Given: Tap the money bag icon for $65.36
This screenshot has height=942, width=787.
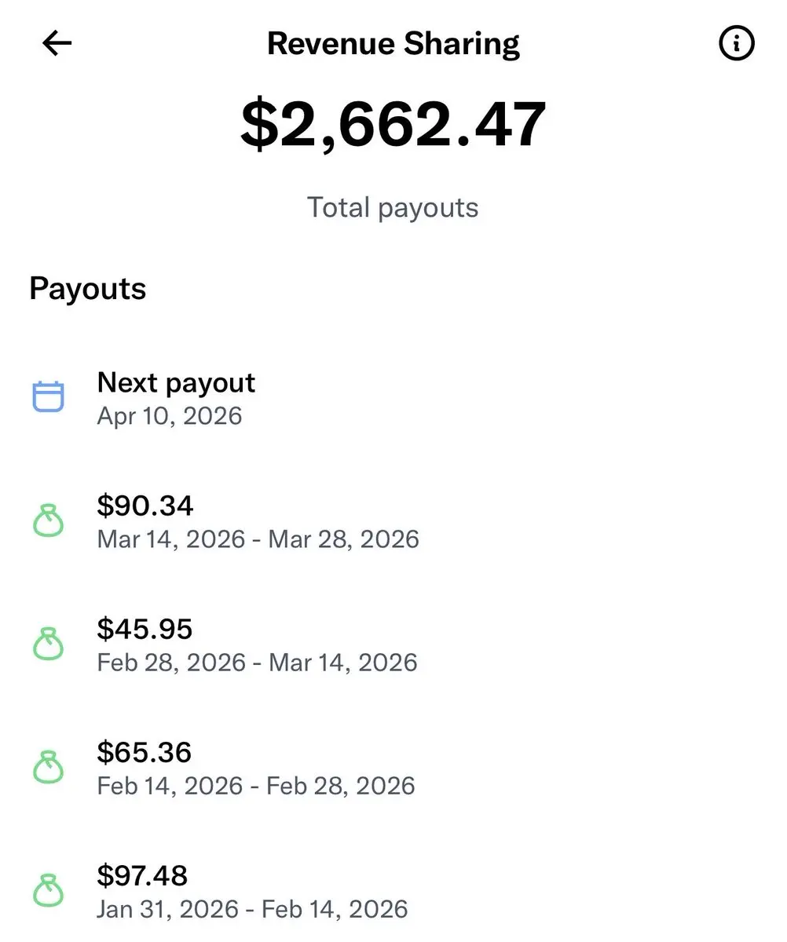Looking at the screenshot, I should (x=48, y=767).
